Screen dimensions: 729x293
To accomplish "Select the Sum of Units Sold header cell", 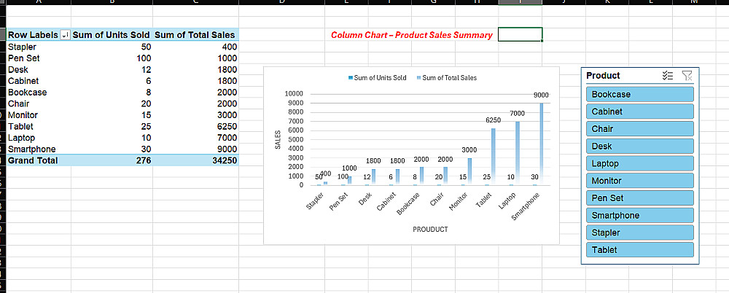I will 112,35.
